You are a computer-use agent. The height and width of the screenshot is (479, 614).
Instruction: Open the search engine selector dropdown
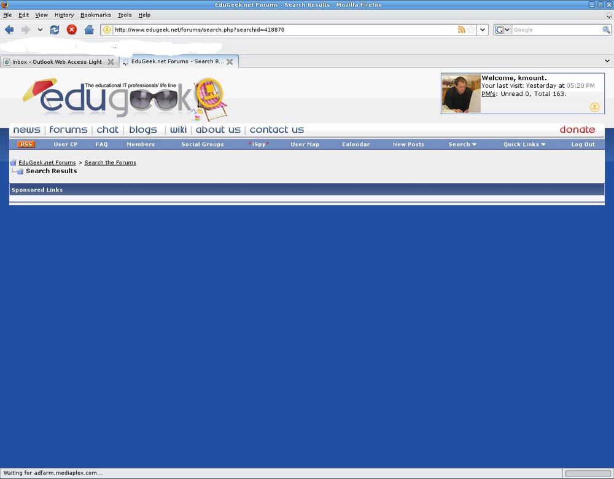coord(503,29)
